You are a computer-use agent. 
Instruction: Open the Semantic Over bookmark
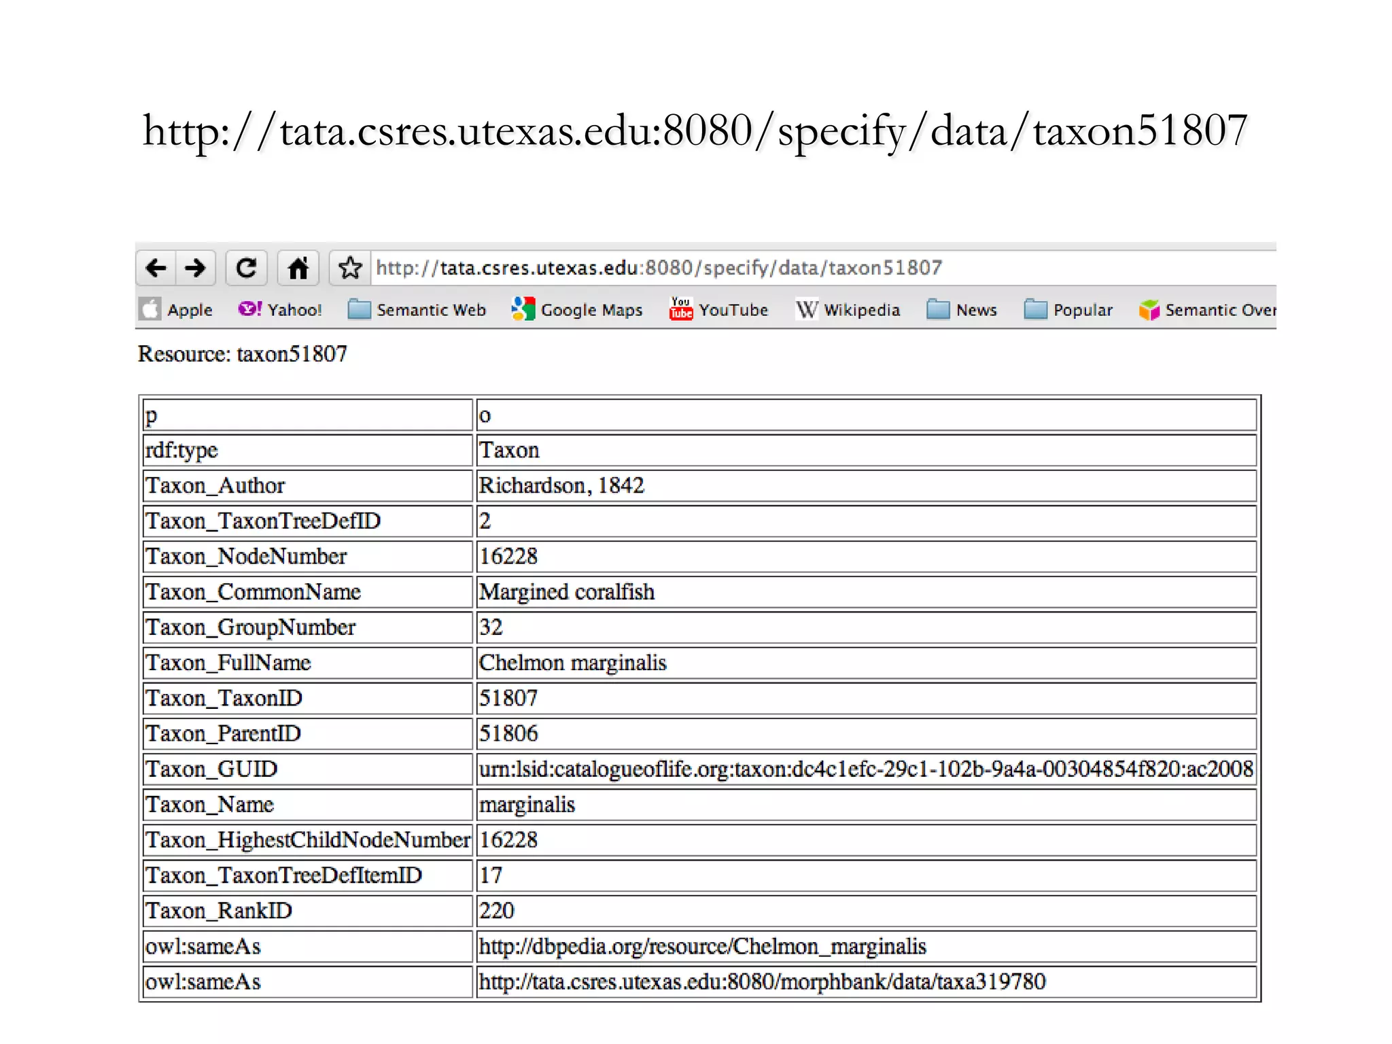point(1207,310)
